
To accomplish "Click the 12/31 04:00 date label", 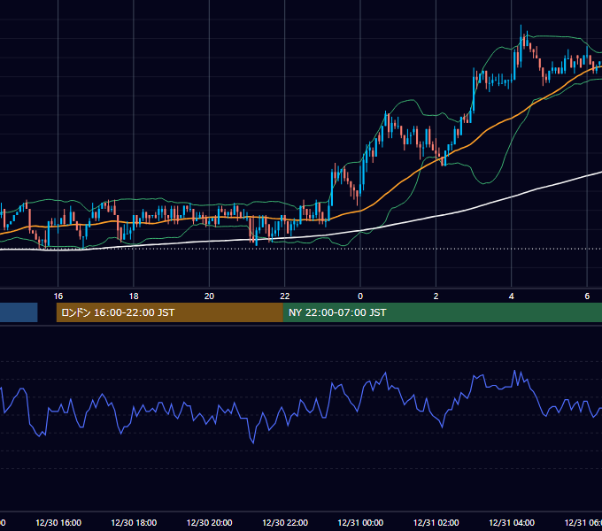I will pos(512,522).
